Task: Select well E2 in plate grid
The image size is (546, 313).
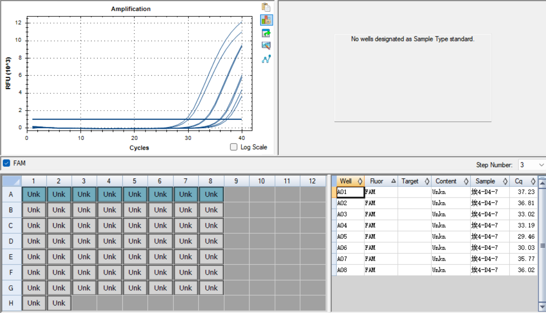Action: (59, 257)
